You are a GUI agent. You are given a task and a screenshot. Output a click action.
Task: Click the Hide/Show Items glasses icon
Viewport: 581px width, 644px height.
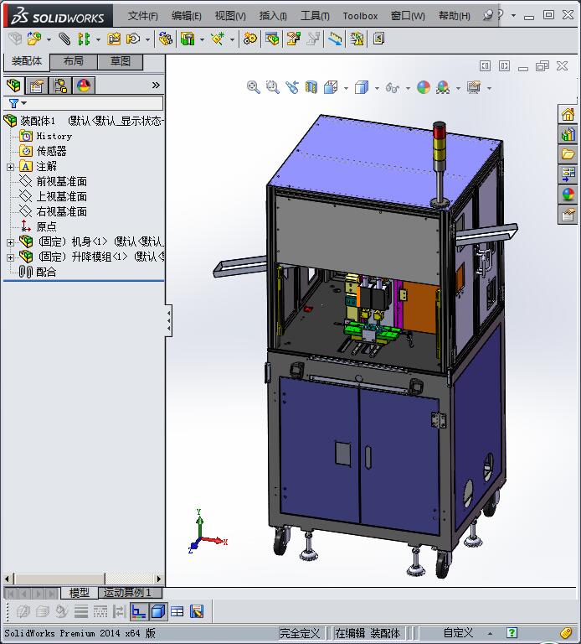click(x=393, y=87)
